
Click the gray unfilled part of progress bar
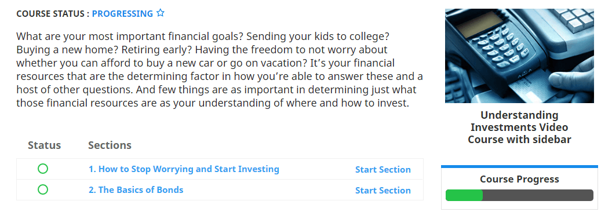tap(538, 195)
